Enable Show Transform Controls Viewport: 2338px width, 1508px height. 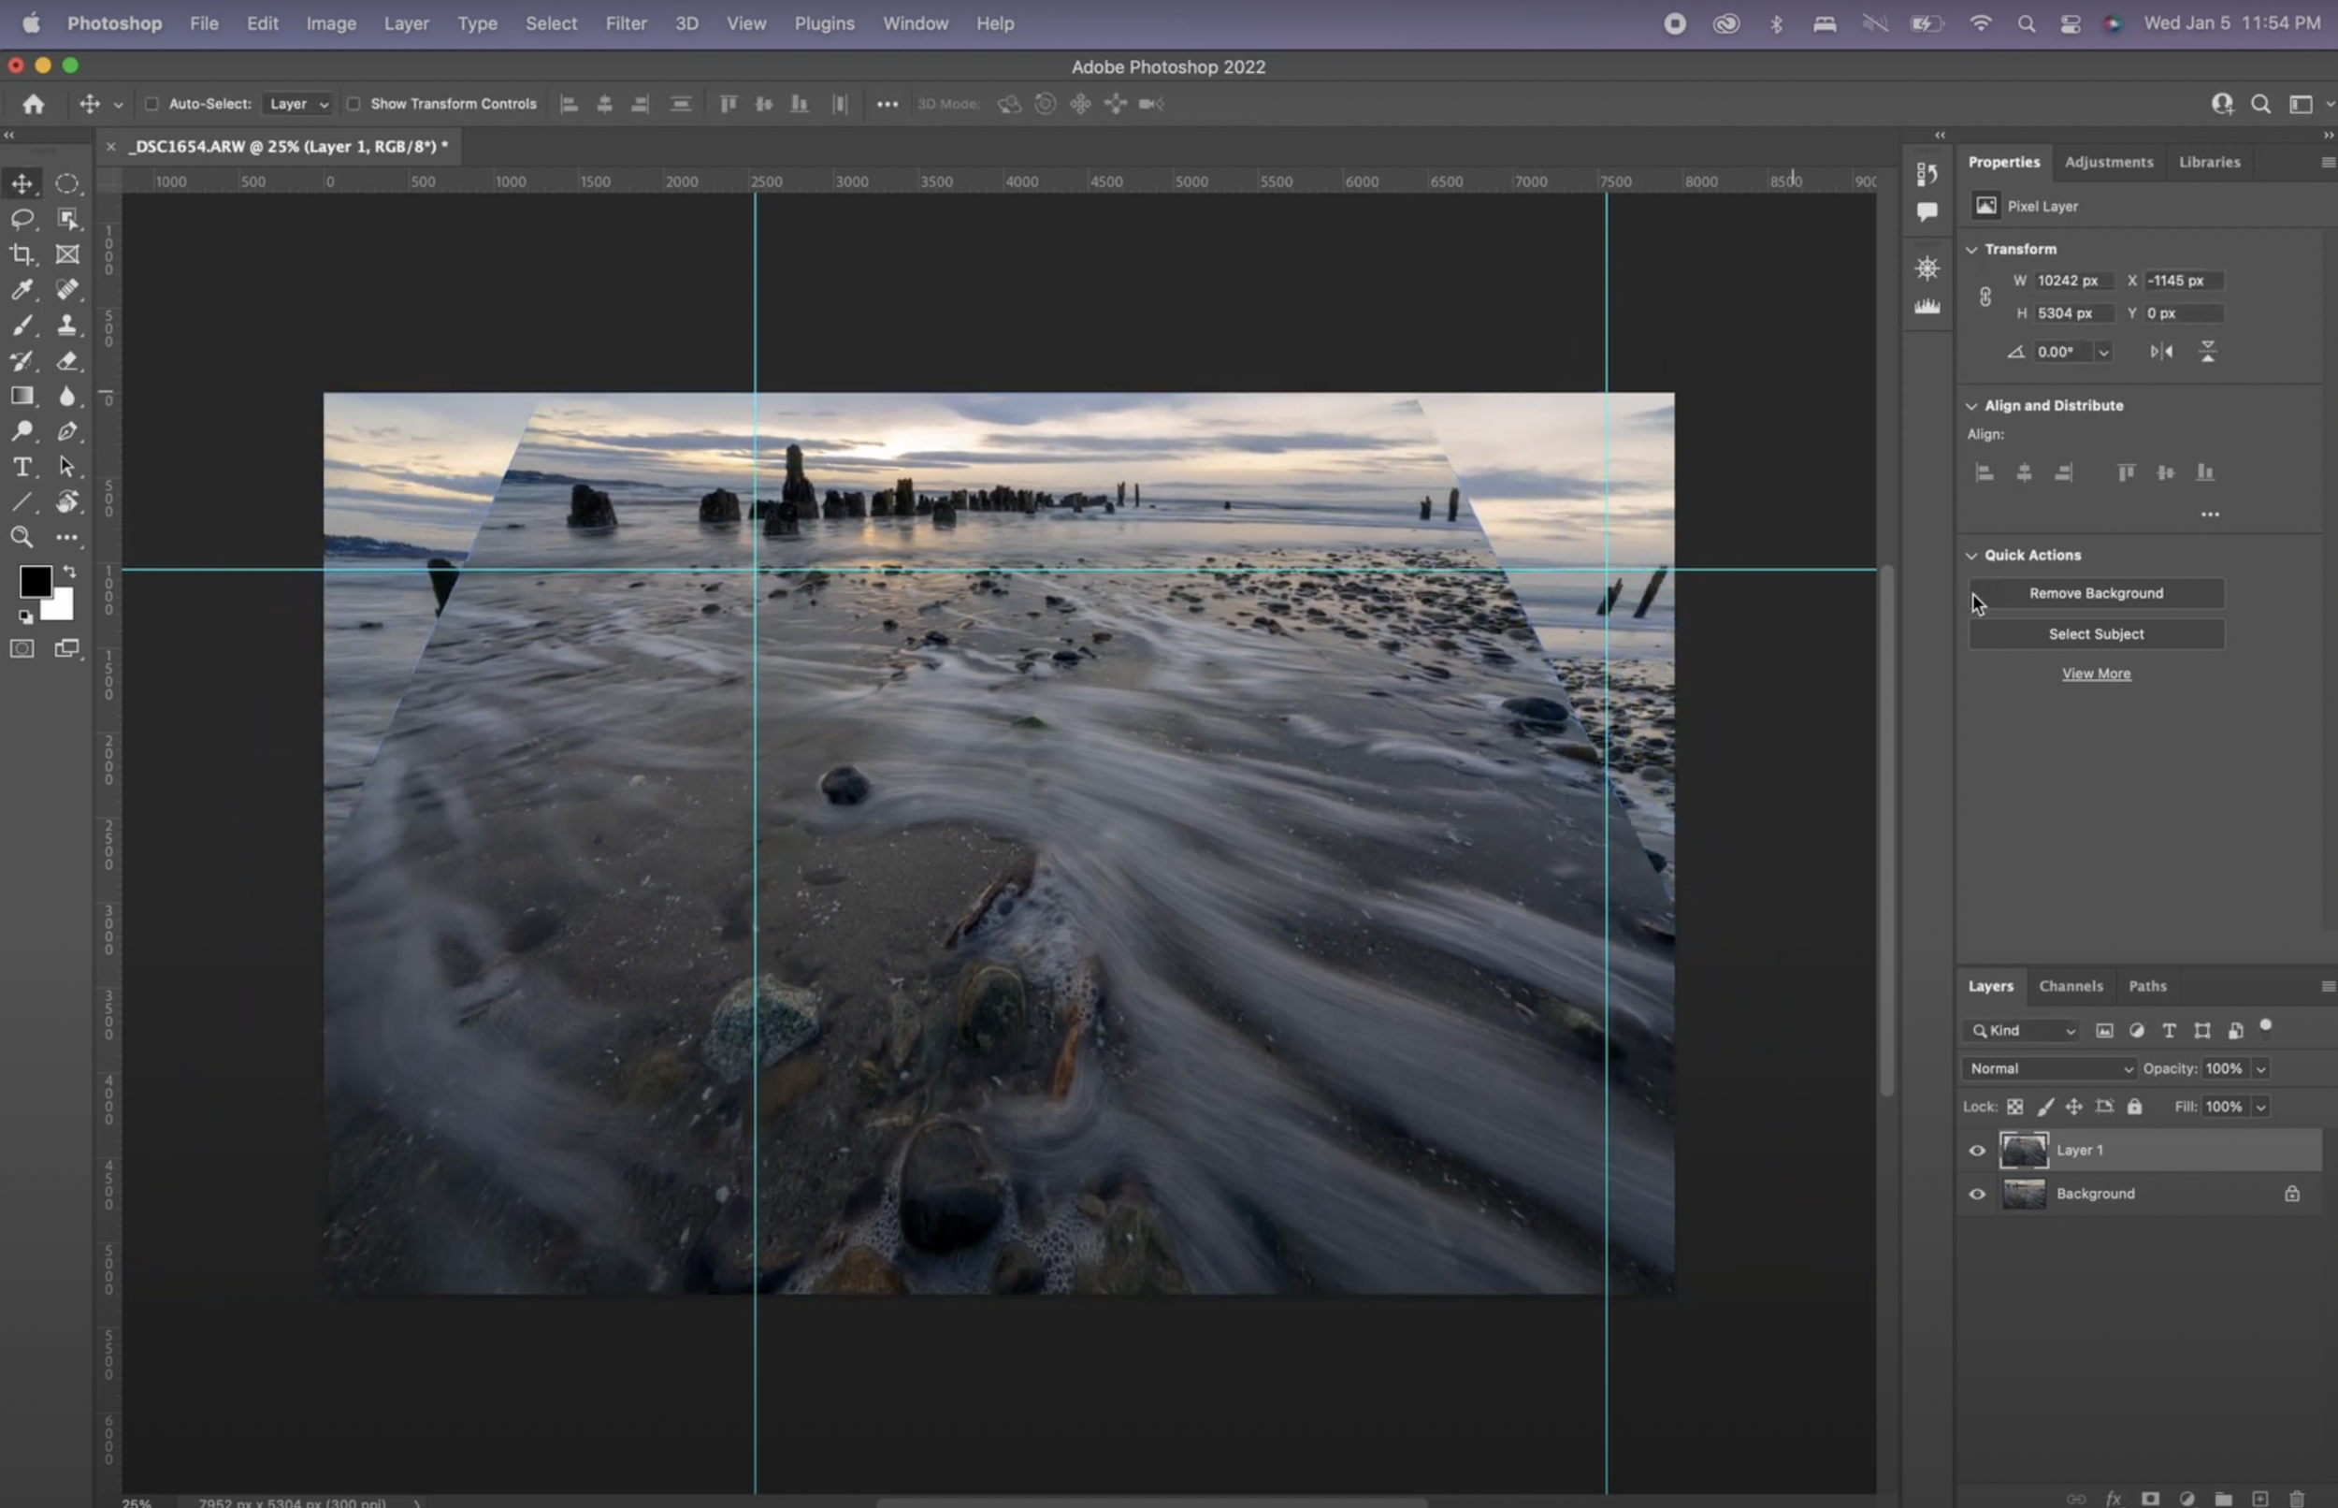pos(354,103)
